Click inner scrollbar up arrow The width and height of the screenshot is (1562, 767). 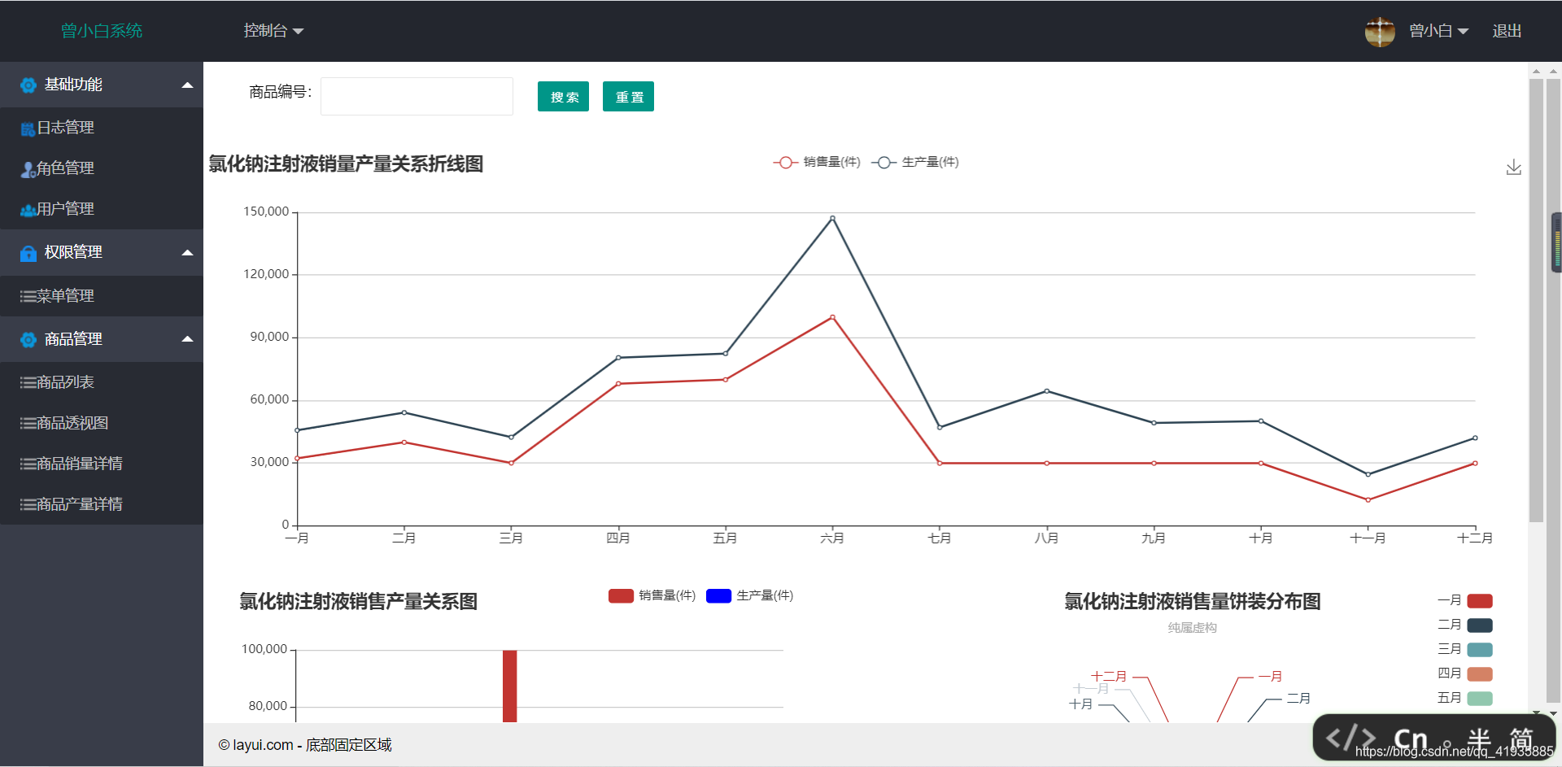[1536, 72]
